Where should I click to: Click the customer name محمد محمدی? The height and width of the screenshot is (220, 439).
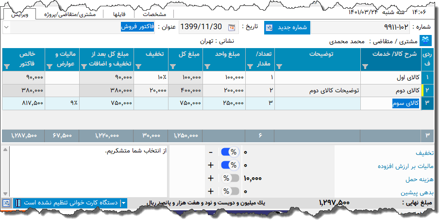tap(347, 42)
